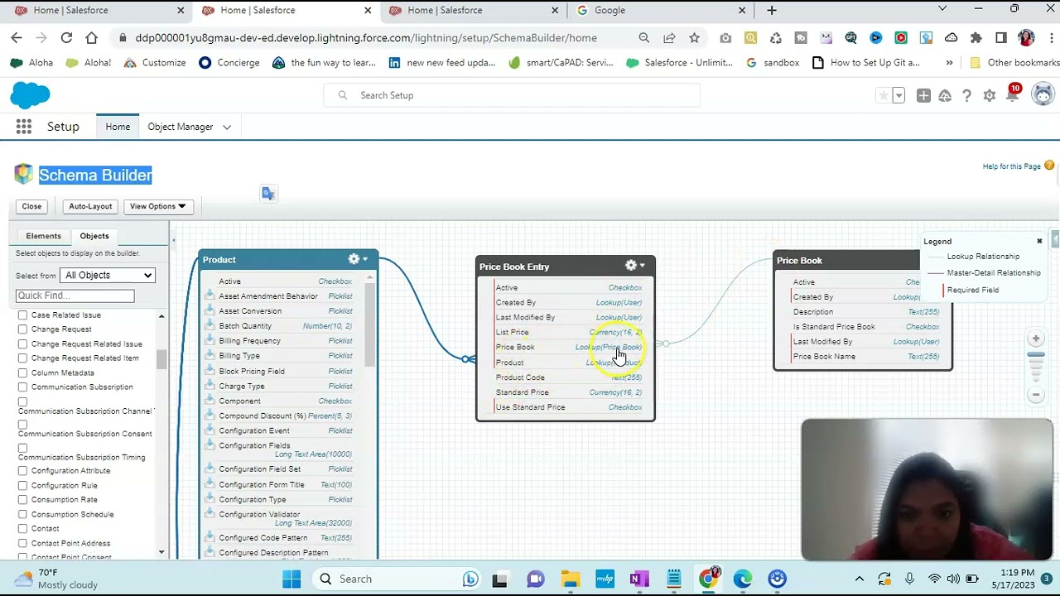Image resolution: width=1060 pixels, height=596 pixels.
Task: Check the Consumption Rate object
Action: [x=22, y=499]
